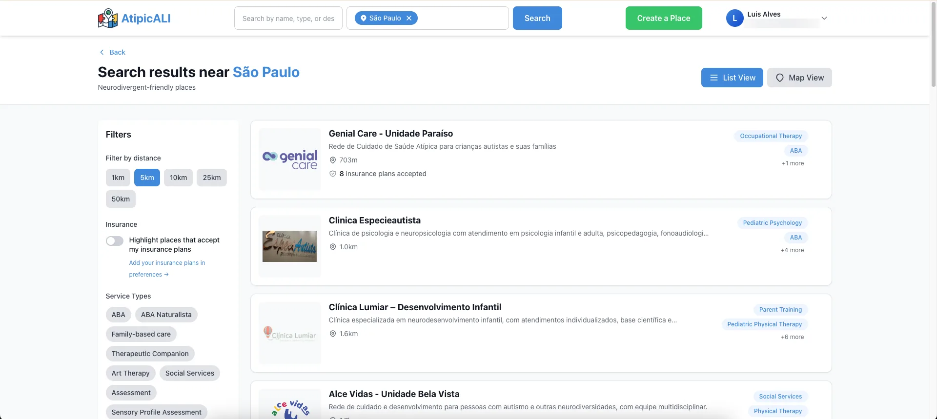
Task: Click Parent Training tag on Clínica Lumiar
Action: coord(781,310)
